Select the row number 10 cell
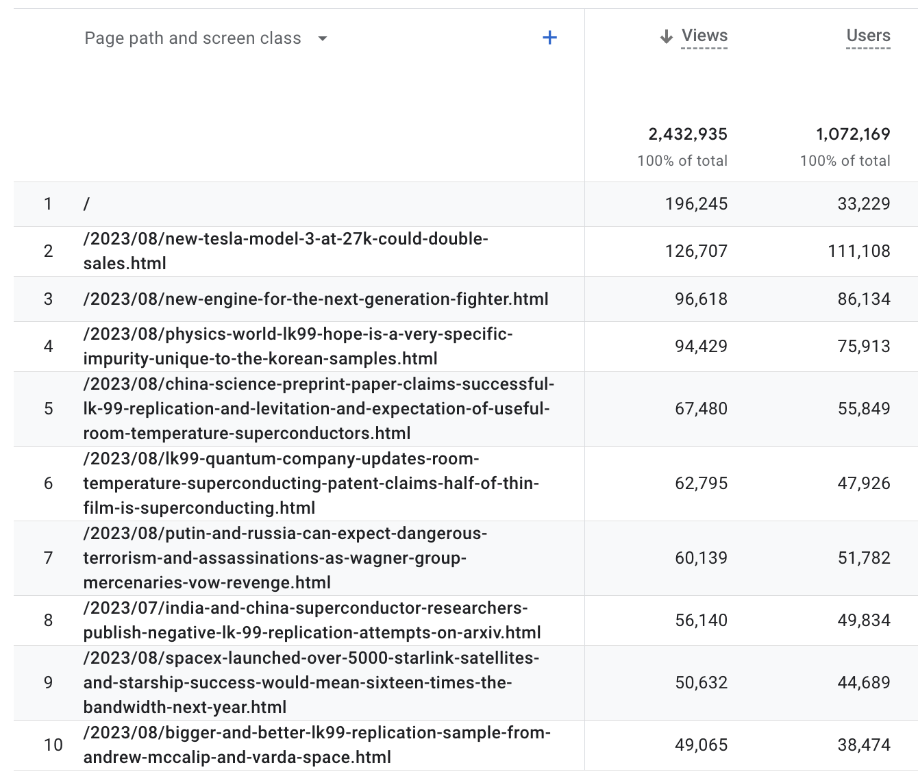 [x=53, y=745]
